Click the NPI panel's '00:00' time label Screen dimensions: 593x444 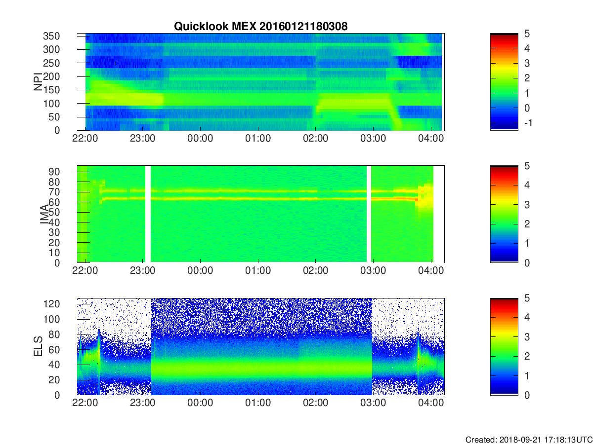click(200, 139)
